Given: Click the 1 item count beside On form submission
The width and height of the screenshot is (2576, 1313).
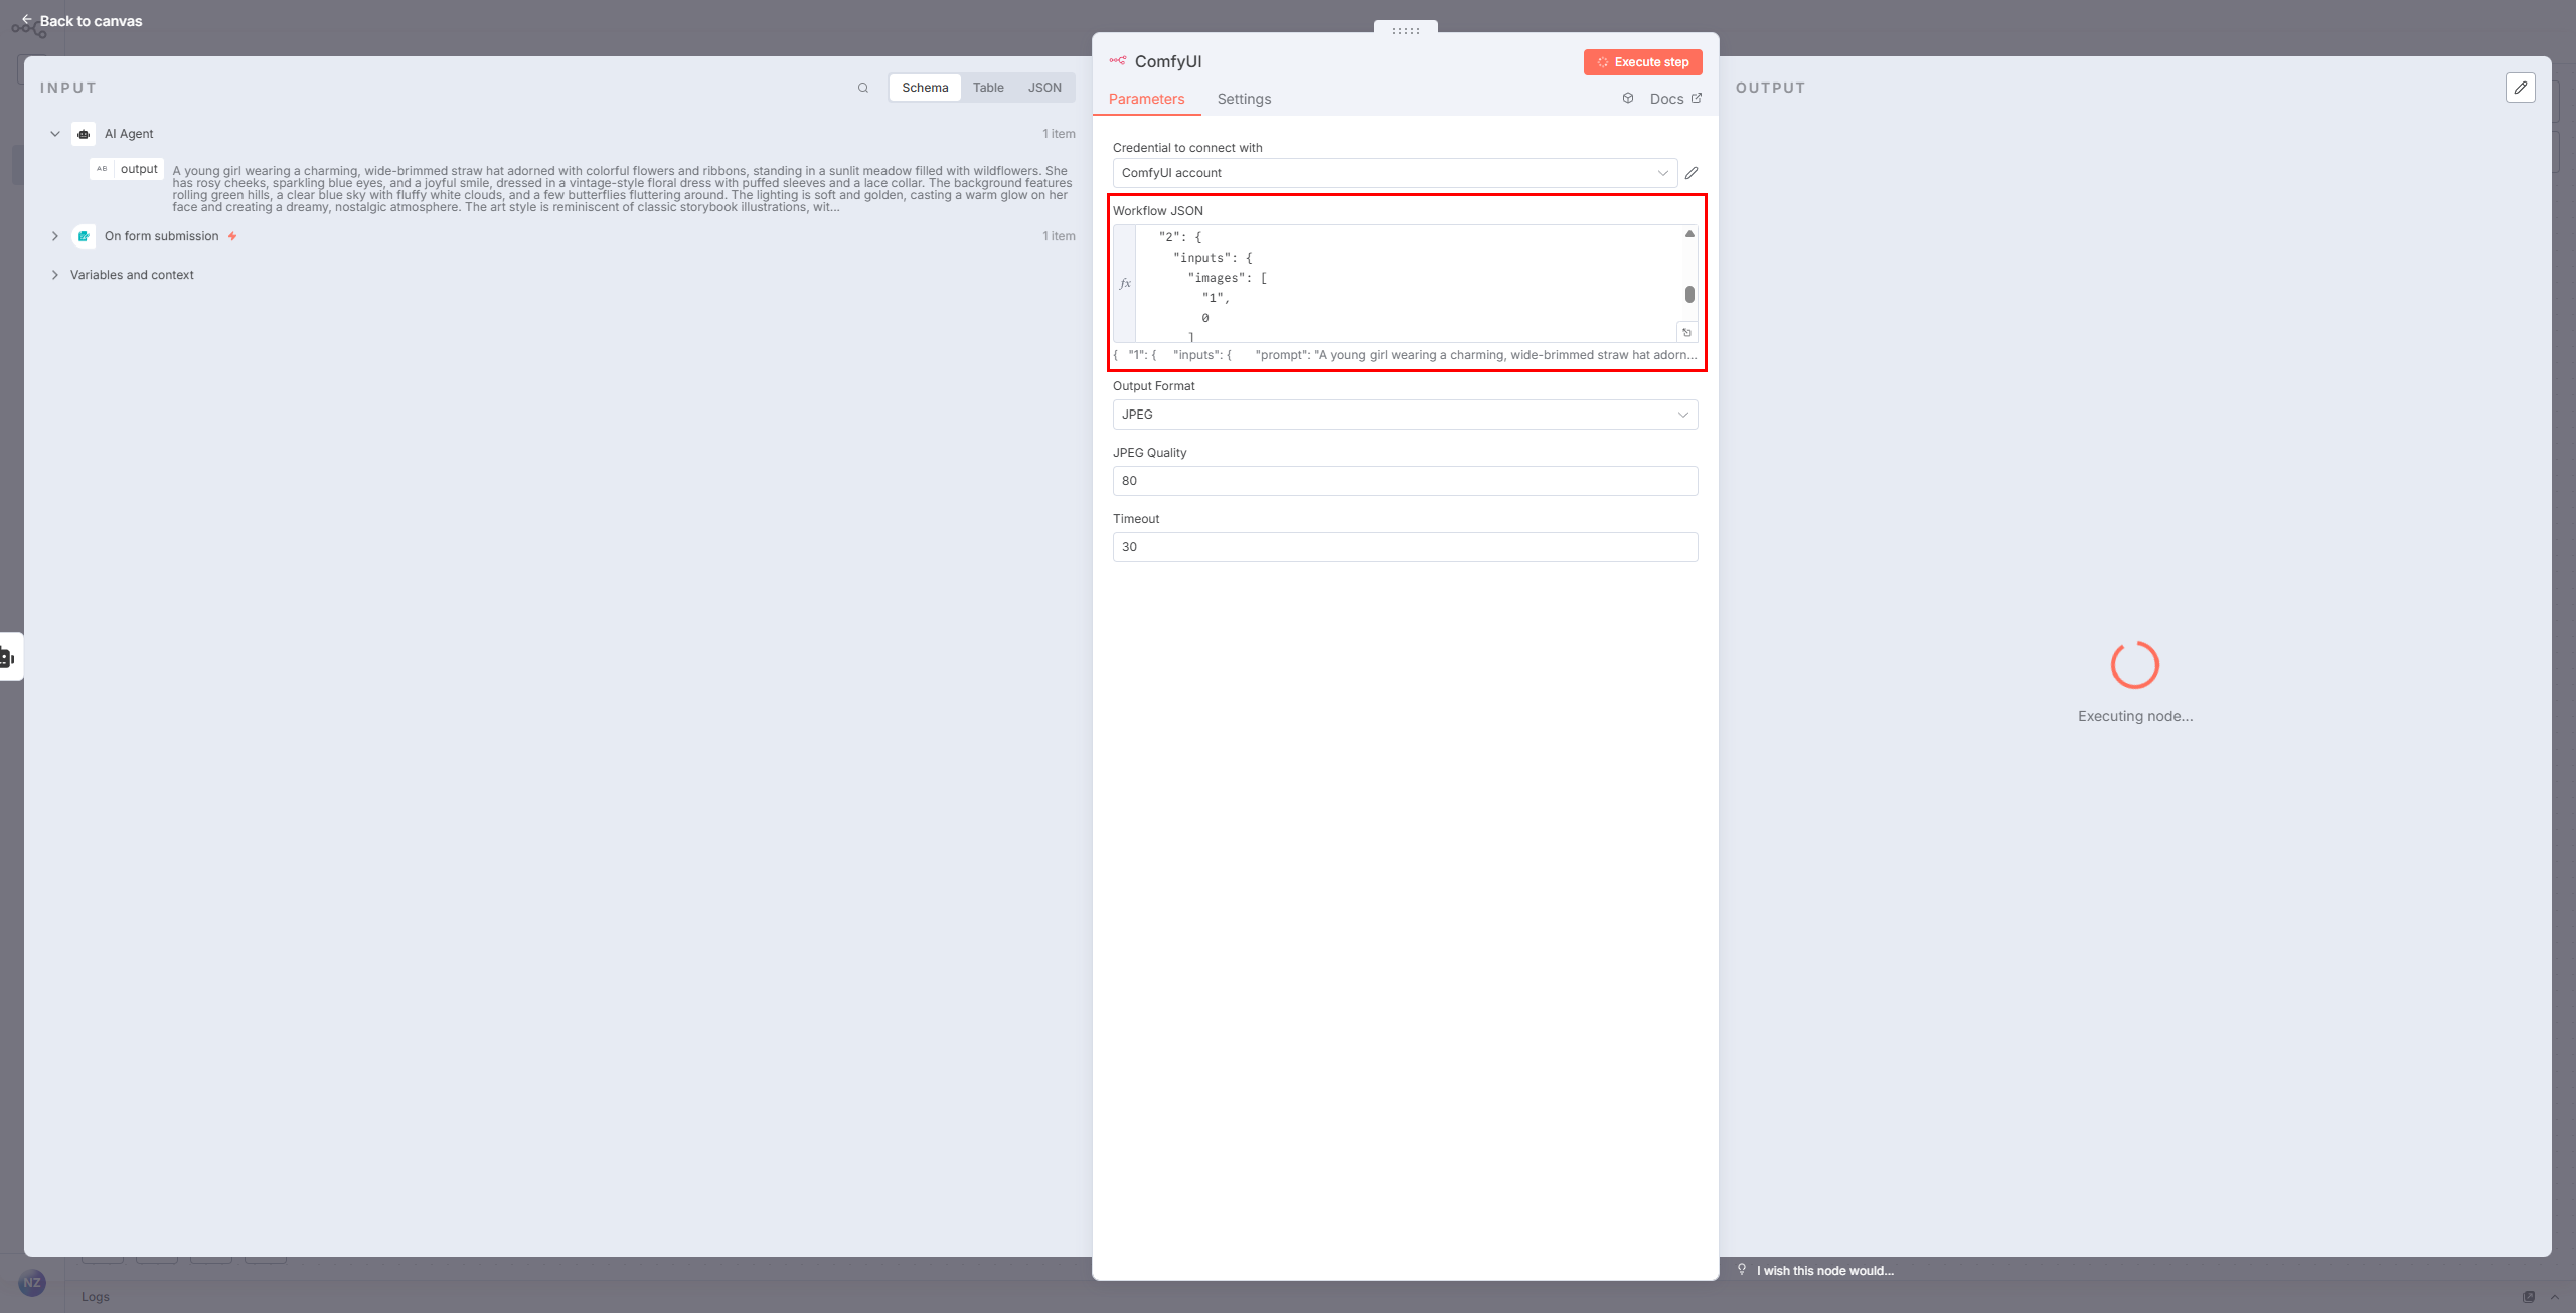Looking at the screenshot, I should coord(1058,237).
